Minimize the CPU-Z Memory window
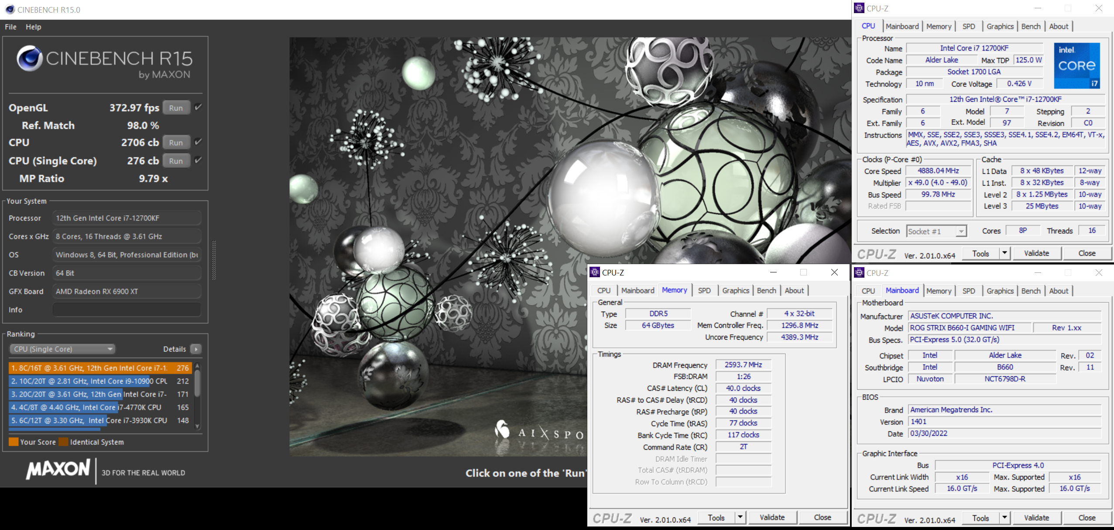 tap(773, 272)
